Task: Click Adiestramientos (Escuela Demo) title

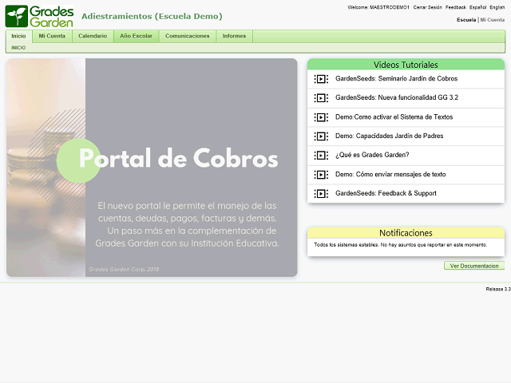Action: 152,16
